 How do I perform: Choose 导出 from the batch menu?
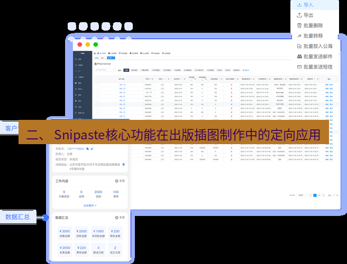315,15
